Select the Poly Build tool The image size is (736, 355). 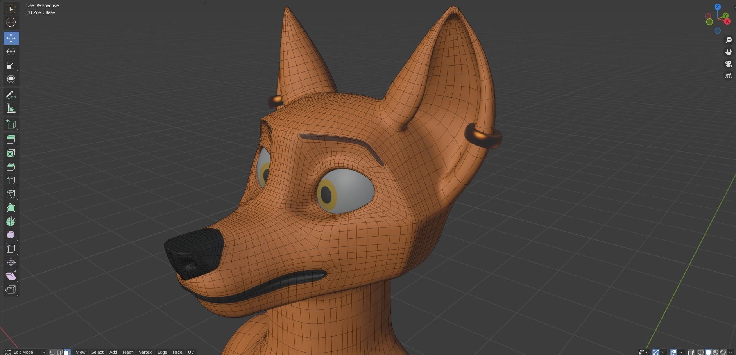coord(11,208)
